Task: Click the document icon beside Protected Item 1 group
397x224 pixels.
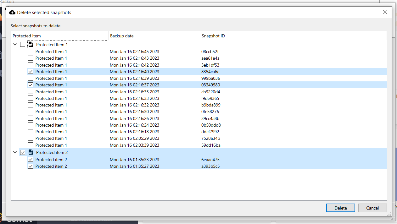Action: click(31, 45)
